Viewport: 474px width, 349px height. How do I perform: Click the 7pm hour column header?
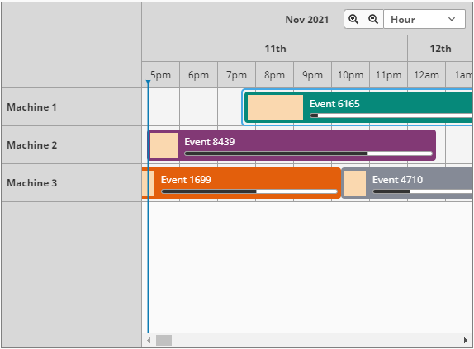tap(237, 75)
